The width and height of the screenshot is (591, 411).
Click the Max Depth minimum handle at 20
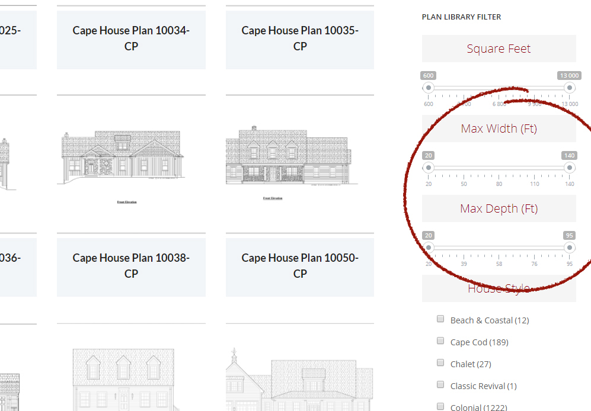[428, 248]
